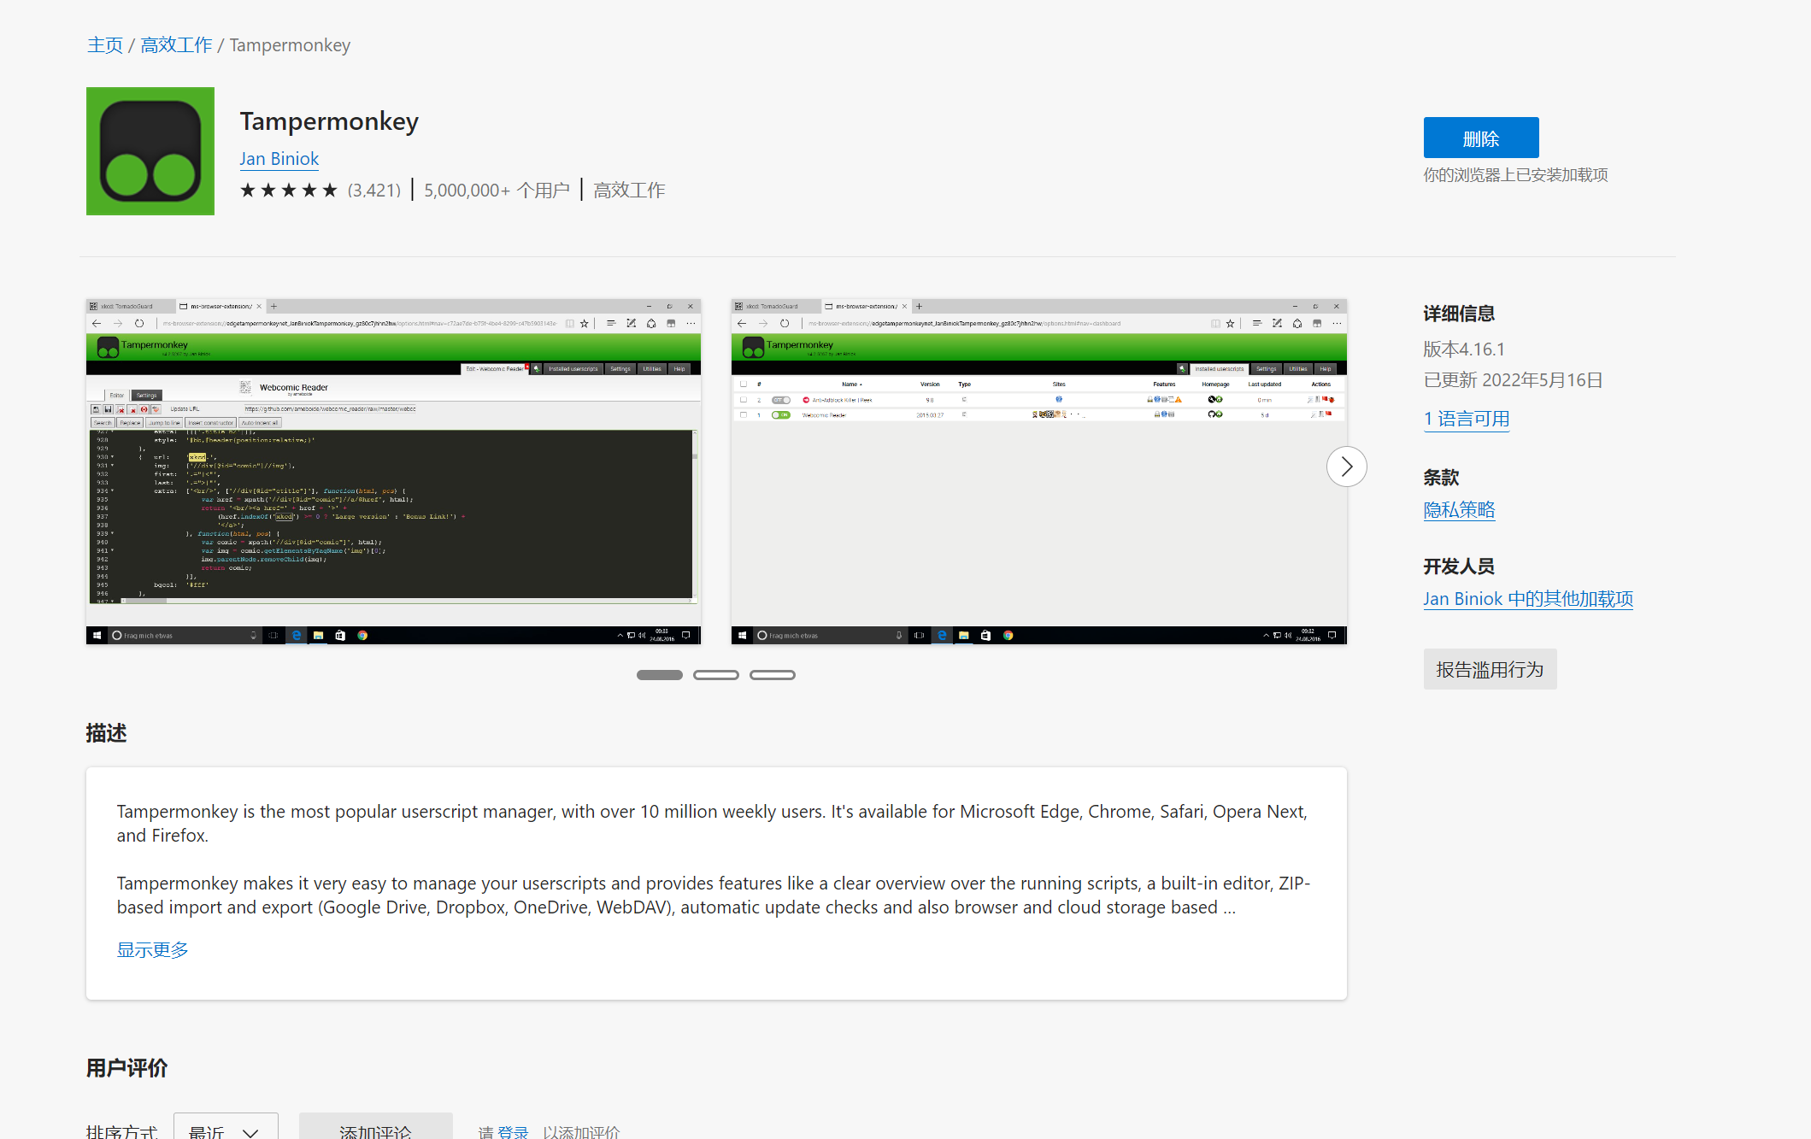Click the 条款 heading
The height and width of the screenshot is (1139, 1811).
pyautogui.click(x=1442, y=478)
